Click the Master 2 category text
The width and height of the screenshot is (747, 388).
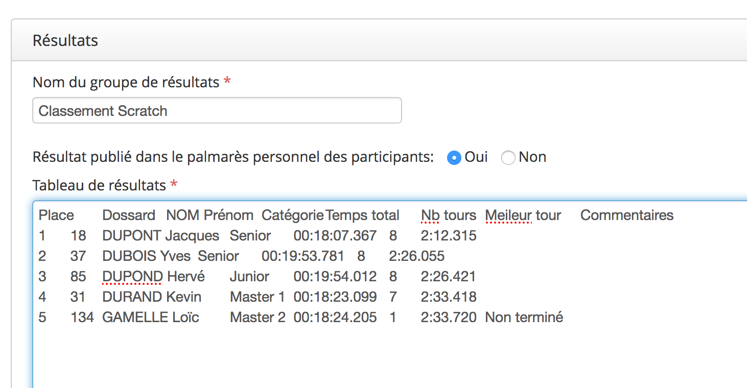(x=258, y=318)
